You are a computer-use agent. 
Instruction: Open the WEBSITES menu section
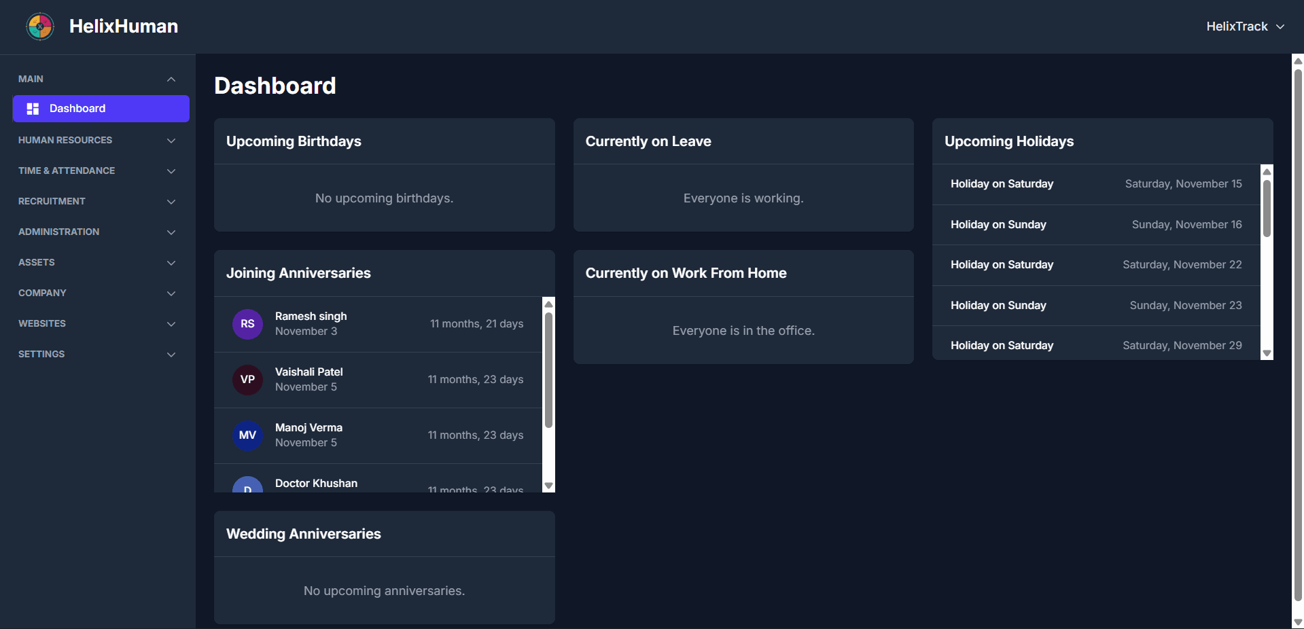pos(97,324)
